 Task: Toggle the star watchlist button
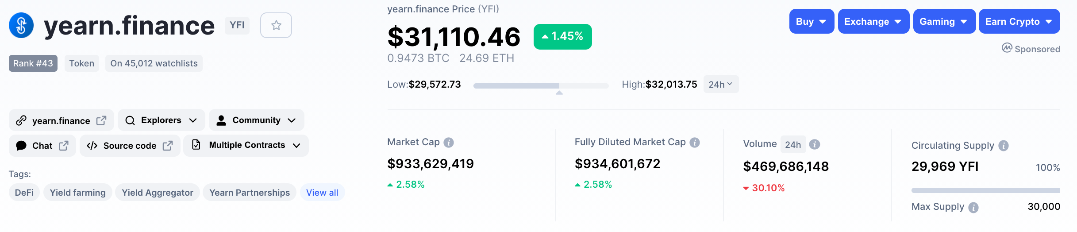pyautogui.click(x=276, y=25)
